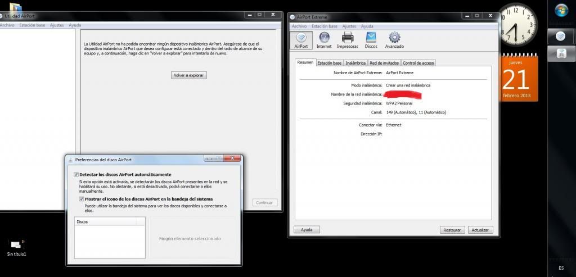Switch to the Control de acceso tab

click(x=418, y=63)
